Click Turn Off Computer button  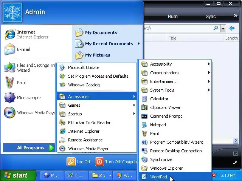click(116, 162)
